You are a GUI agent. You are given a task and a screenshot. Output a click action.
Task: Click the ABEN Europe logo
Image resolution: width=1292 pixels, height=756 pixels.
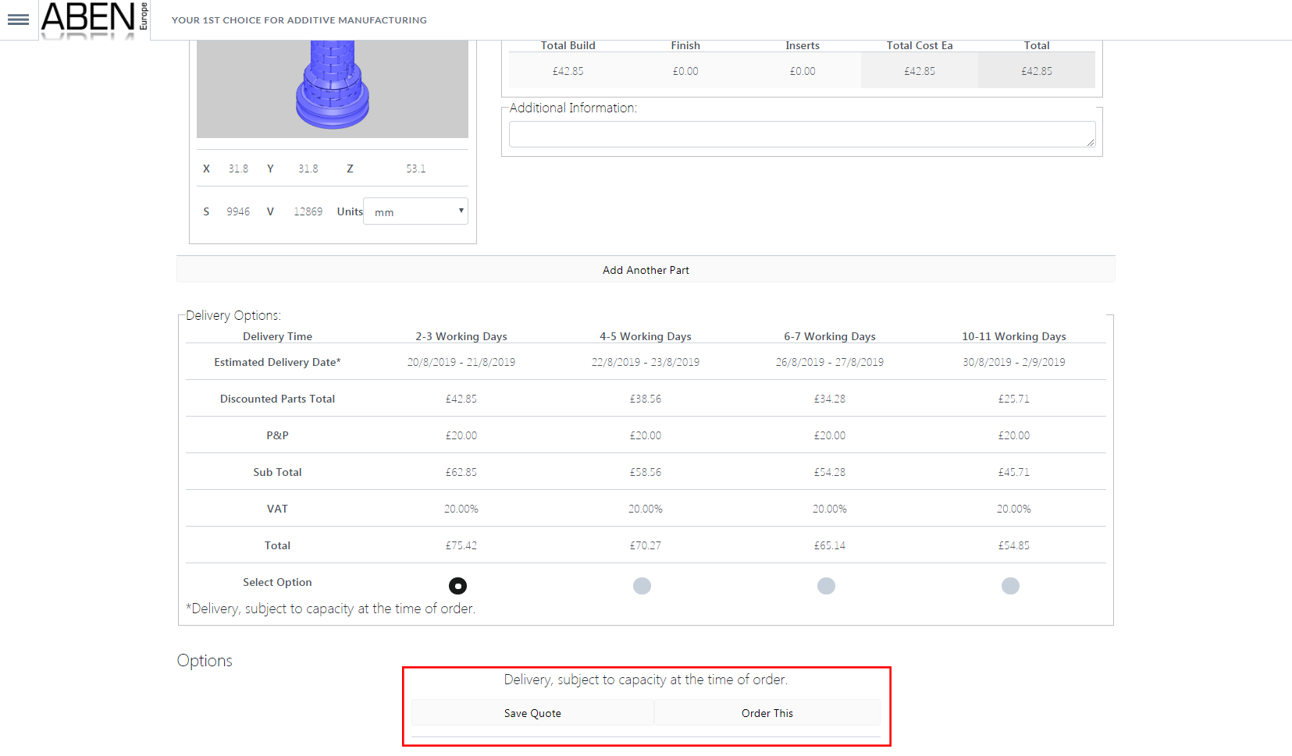(94, 20)
